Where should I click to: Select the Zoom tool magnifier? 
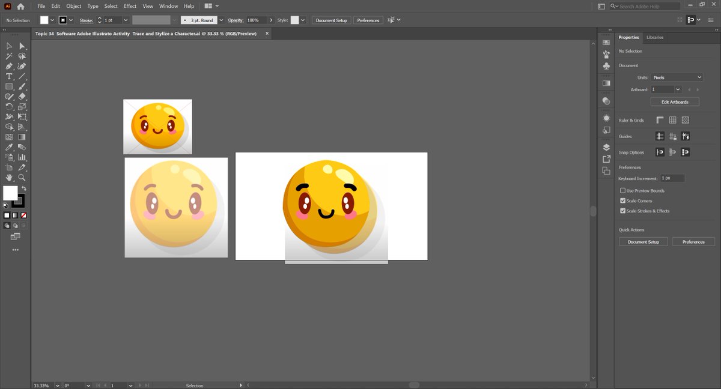point(22,178)
